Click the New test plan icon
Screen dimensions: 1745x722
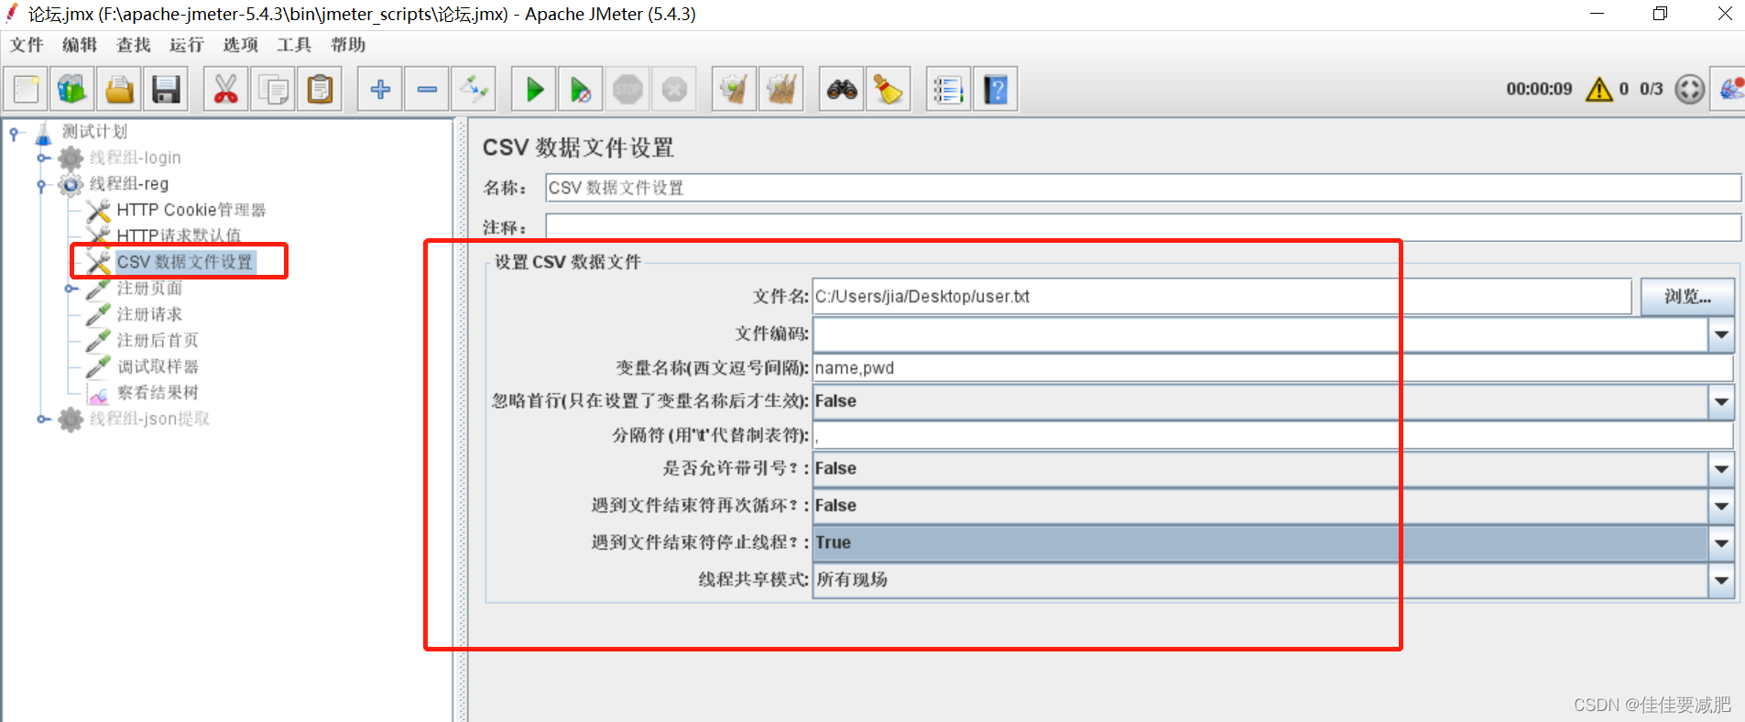pos(27,89)
